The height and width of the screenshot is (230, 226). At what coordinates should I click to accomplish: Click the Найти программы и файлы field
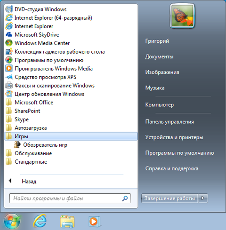click(70, 198)
